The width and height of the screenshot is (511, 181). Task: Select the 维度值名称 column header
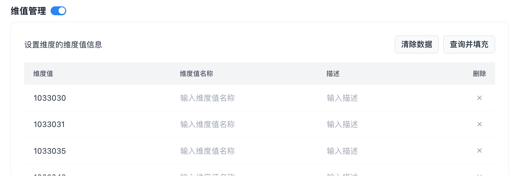196,74
